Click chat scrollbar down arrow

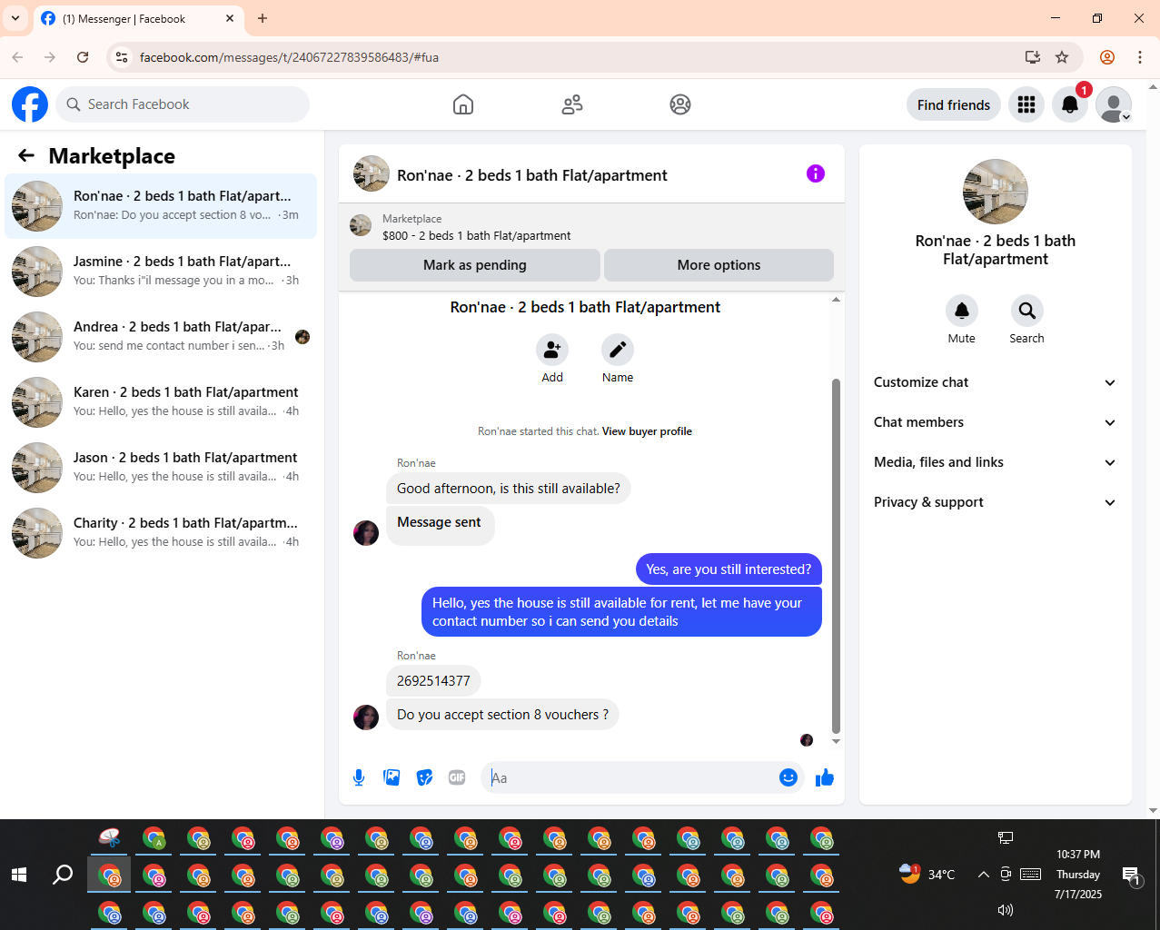pyautogui.click(x=836, y=742)
